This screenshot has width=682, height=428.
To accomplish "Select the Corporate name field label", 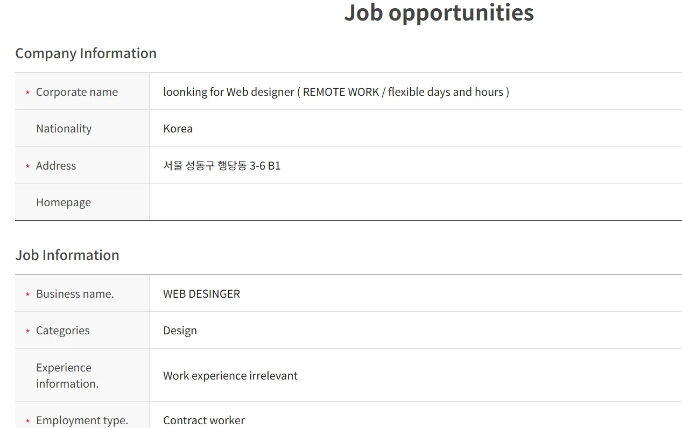I will 76,92.
